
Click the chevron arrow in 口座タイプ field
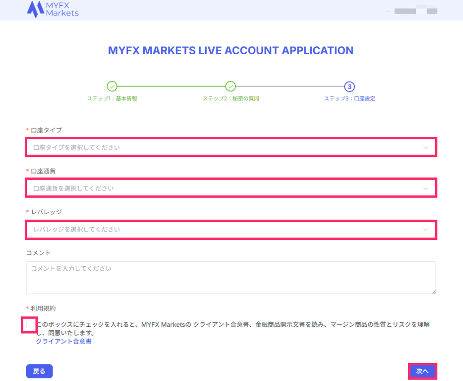point(426,147)
